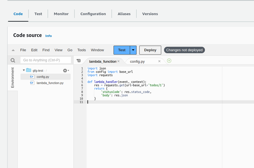Toggle the Environment side panel

coord(13,77)
